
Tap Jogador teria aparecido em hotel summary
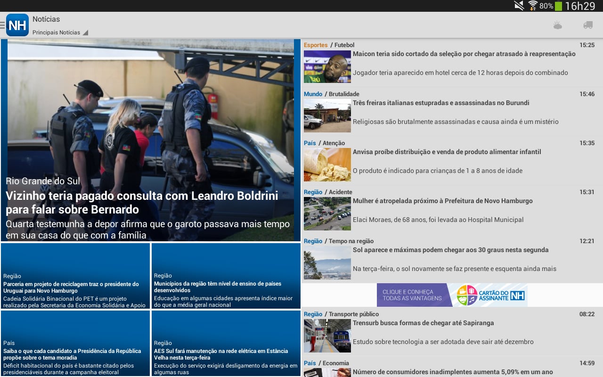point(460,73)
